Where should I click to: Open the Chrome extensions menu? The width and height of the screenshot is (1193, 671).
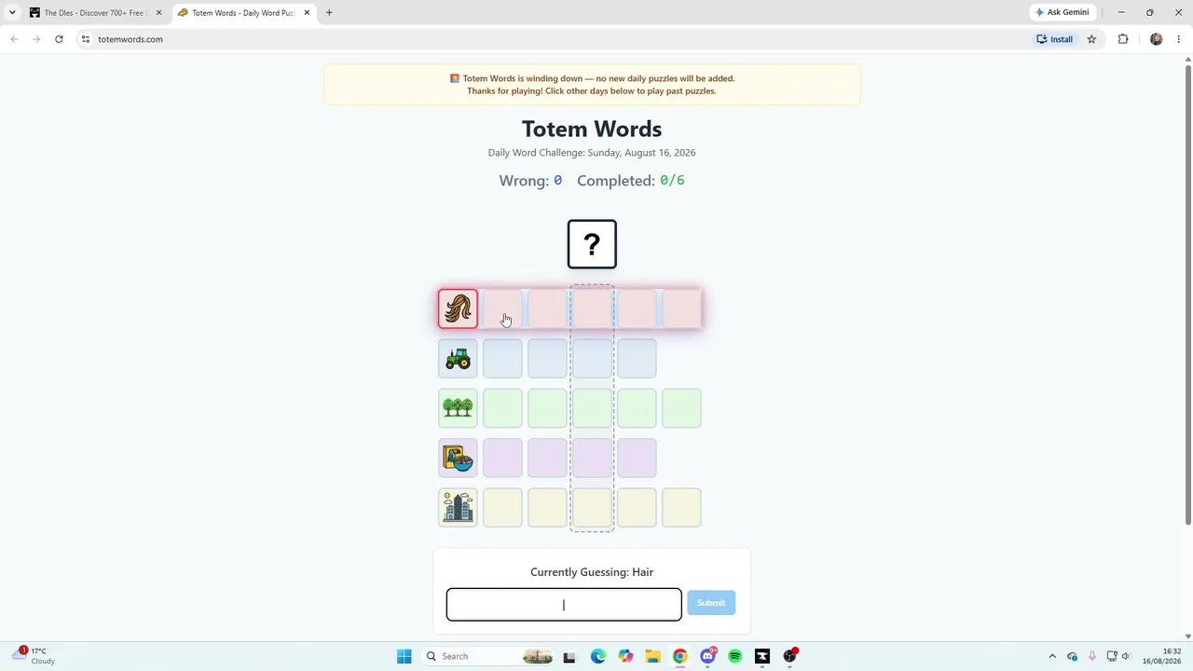tap(1122, 39)
